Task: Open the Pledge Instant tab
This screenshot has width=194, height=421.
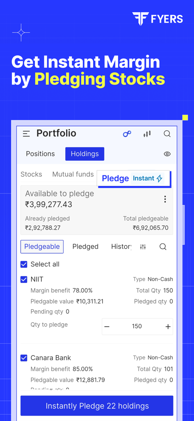Action: [133, 178]
